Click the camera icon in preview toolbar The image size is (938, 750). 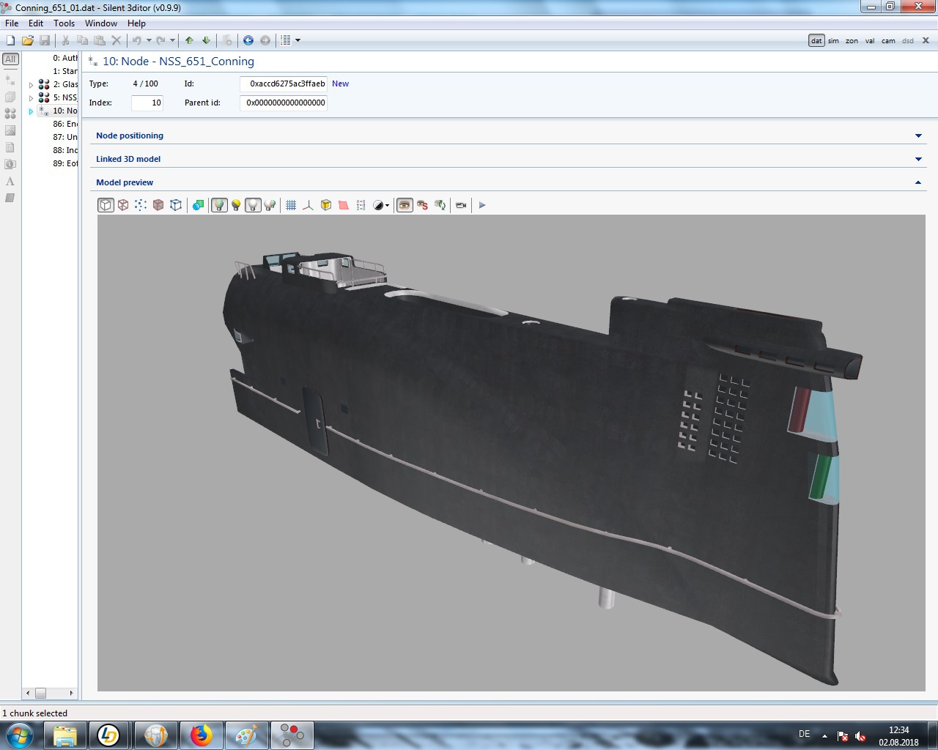[x=461, y=205]
